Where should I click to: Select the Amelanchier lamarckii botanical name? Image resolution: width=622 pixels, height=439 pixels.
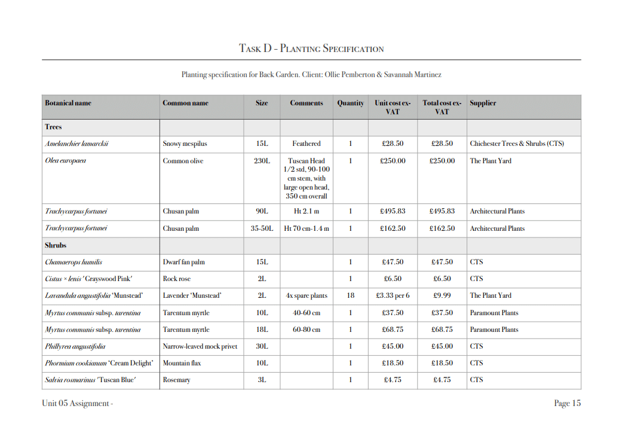click(76, 144)
